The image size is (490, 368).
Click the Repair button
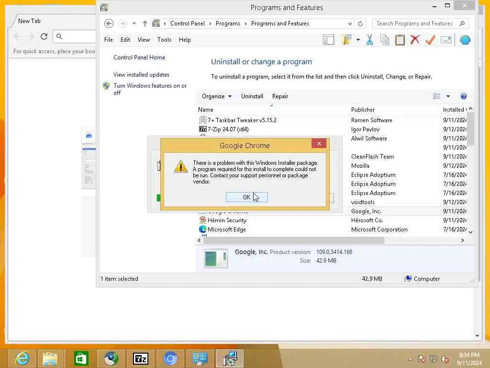280,96
